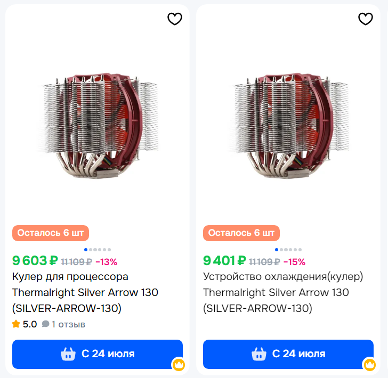Click the gray review speech bubble icon

[45, 324]
